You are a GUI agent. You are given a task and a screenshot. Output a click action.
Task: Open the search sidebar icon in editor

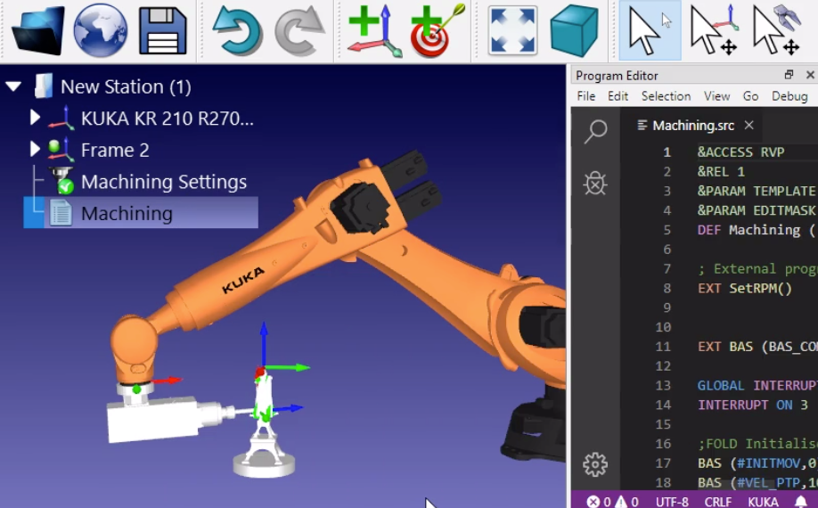(596, 130)
